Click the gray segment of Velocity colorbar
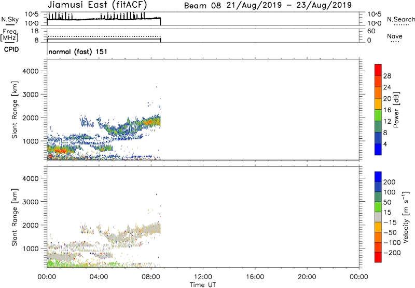This screenshot has height=288, width=415. pyautogui.click(x=378, y=217)
